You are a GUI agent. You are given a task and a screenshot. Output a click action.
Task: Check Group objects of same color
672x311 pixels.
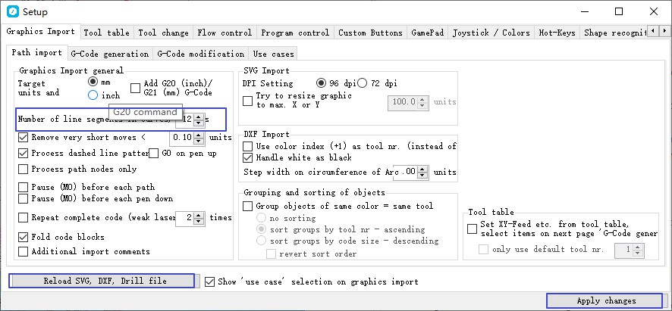pos(248,206)
